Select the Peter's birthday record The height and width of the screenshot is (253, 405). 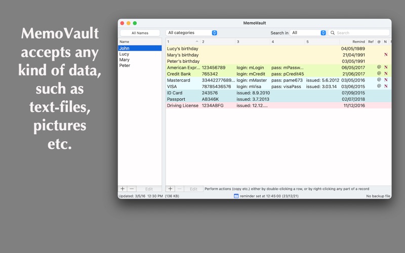click(x=278, y=61)
